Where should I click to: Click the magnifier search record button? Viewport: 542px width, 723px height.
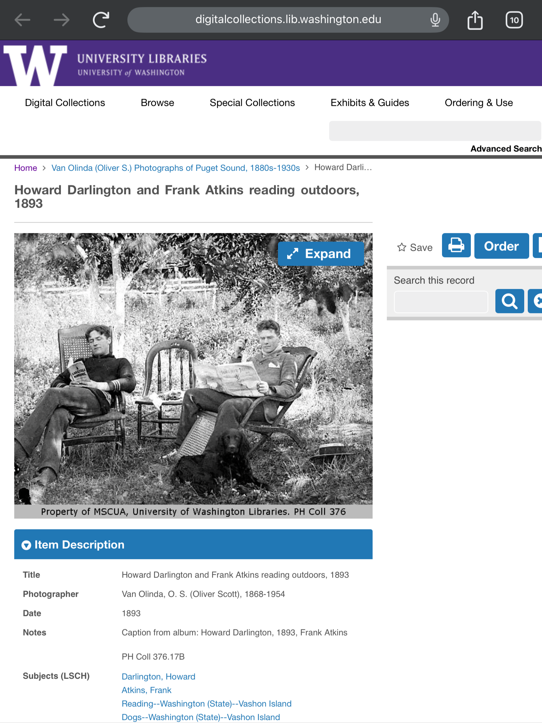click(x=510, y=301)
